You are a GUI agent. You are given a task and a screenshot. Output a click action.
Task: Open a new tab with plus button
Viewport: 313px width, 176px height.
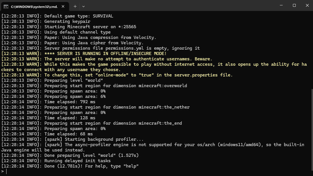point(75,6)
